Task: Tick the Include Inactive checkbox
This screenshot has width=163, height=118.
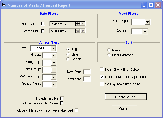Action: coord(62,98)
